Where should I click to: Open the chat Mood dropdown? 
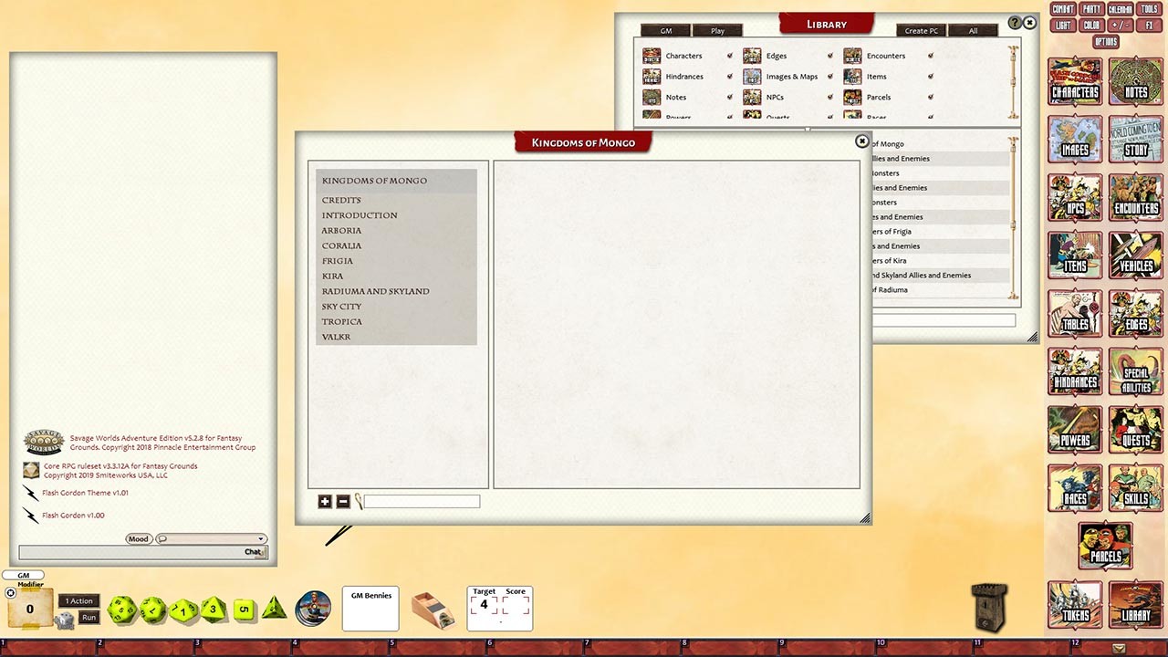[x=211, y=538]
